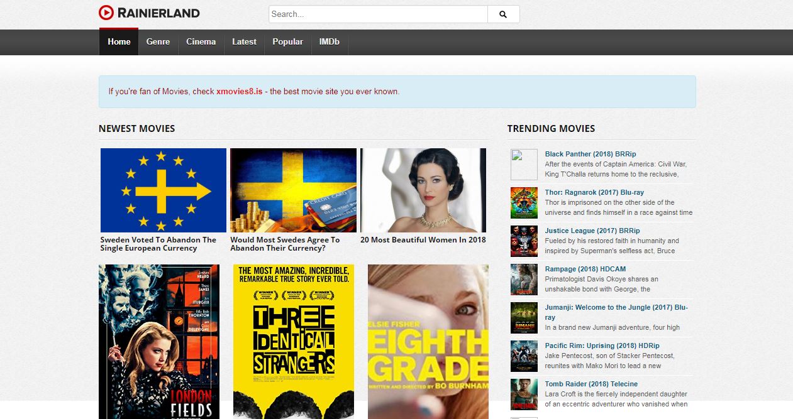Open the Three Identical Strangers poster
793x419 pixels.
tap(294, 342)
